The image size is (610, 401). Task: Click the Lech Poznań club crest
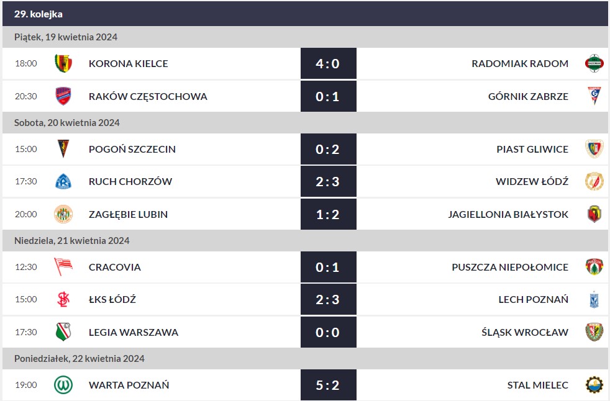pyautogui.click(x=594, y=300)
